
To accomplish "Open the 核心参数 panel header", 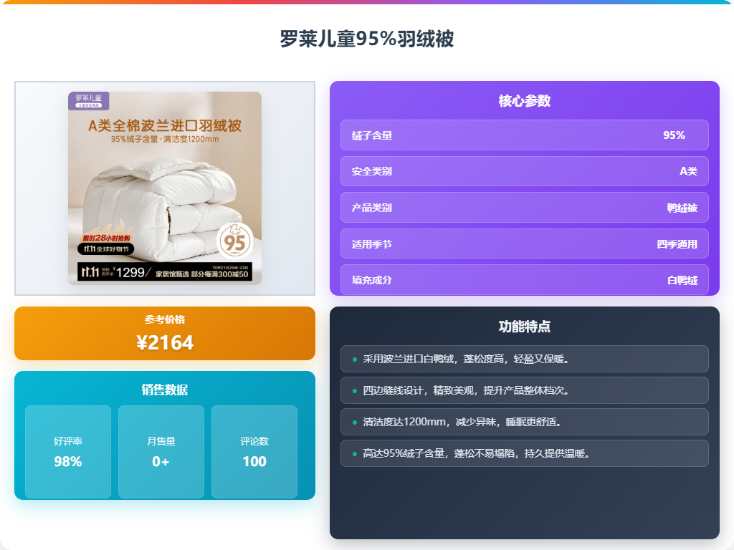I will (x=524, y=101).
